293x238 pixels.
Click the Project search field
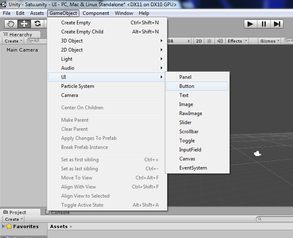coord(274,219)
